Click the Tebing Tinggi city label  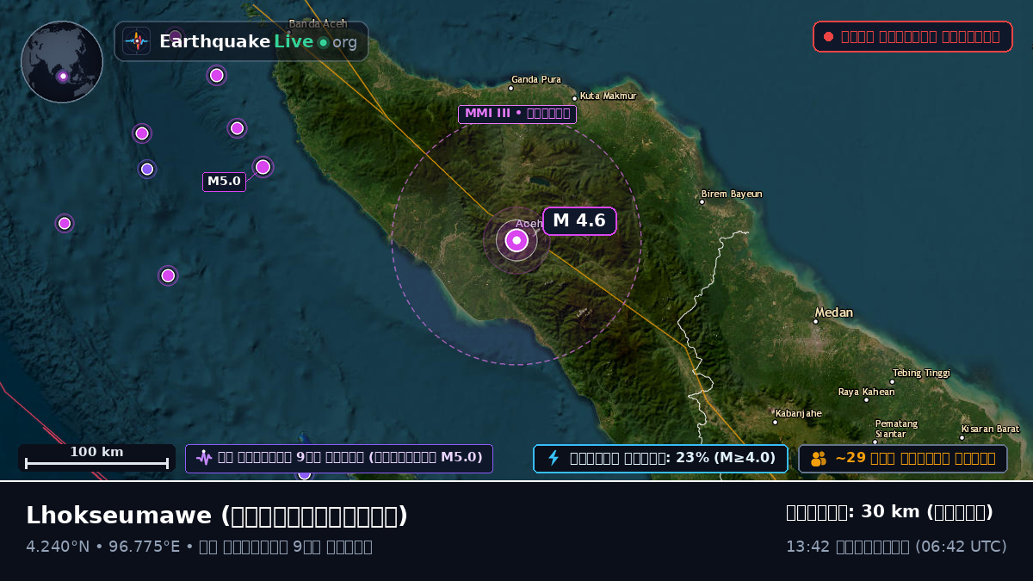coord(921,373)
